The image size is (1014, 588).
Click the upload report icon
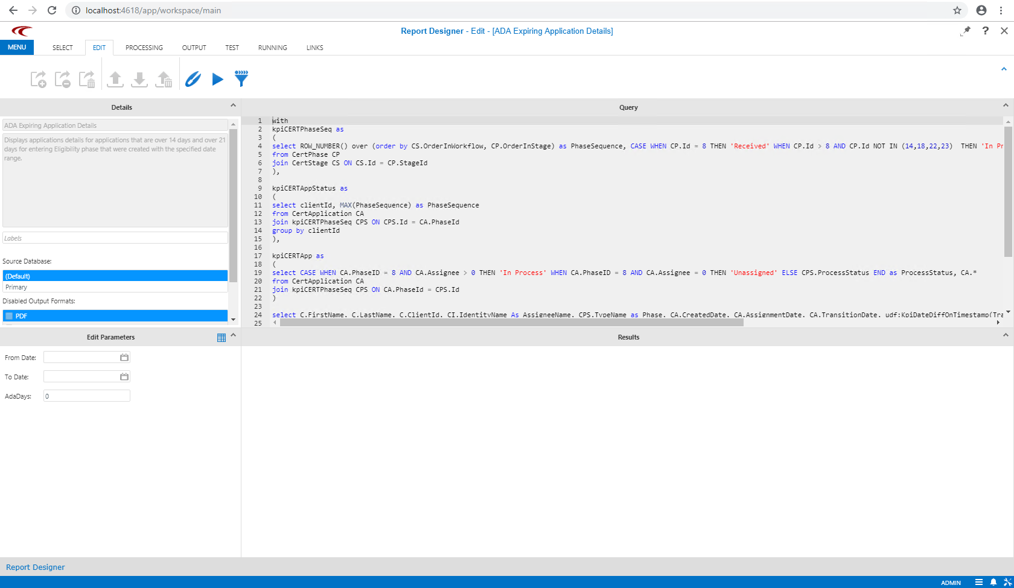coord(115,78)
